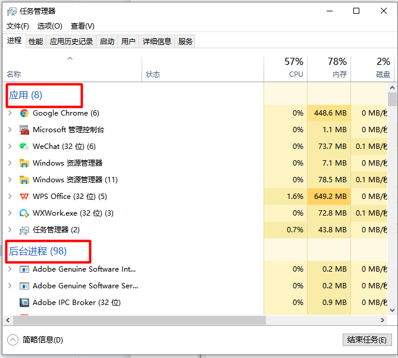Image resolution: width=398 pixels, height=358 pixels.
Task: Expand Adobe Genuine Software Ser... entry
Action: (x=10, y=286)
